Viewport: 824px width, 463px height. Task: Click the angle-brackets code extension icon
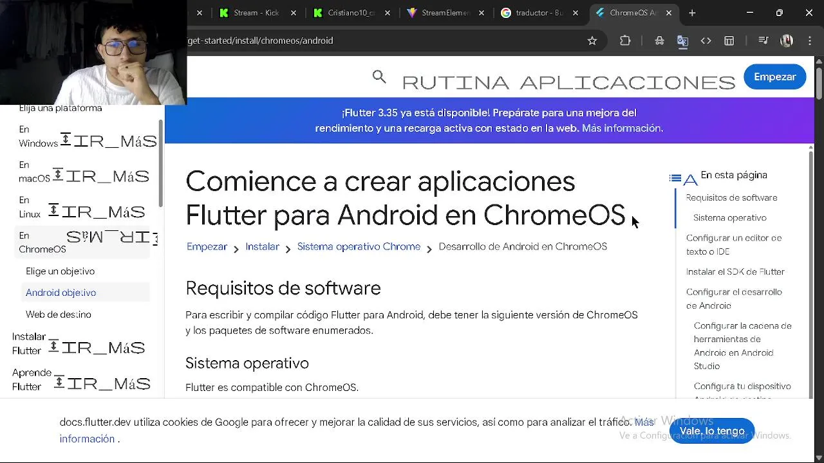[706, 41]
